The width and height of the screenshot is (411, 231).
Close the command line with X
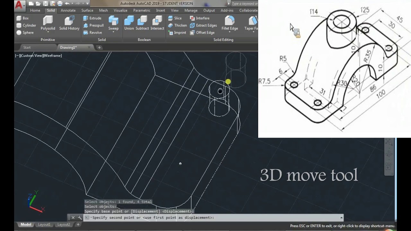[73, 218]
